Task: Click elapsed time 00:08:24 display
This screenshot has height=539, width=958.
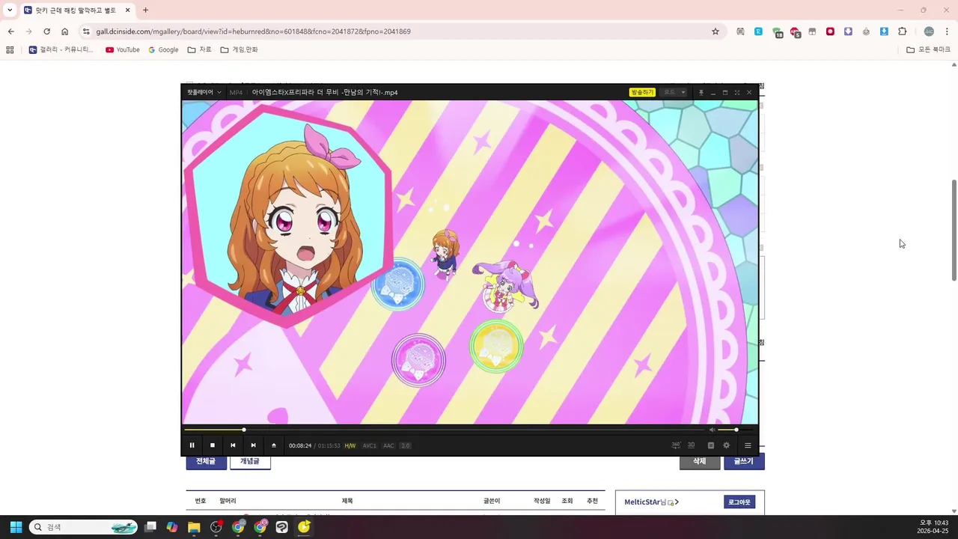Action: [300, 445]
